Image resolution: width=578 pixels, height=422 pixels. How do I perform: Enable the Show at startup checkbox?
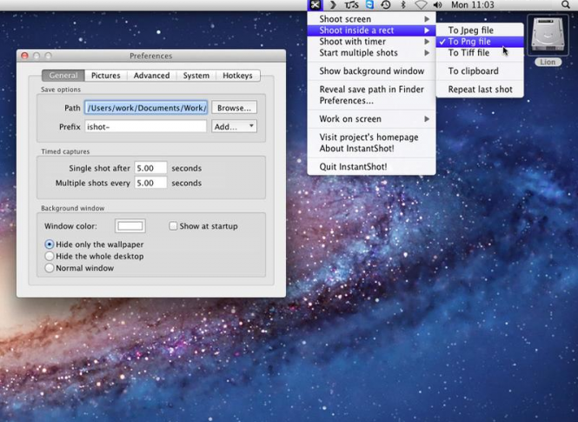coord(173,226)
